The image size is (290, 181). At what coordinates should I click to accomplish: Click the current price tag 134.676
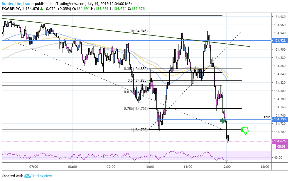pyautogui.click(x=280, y=141)
